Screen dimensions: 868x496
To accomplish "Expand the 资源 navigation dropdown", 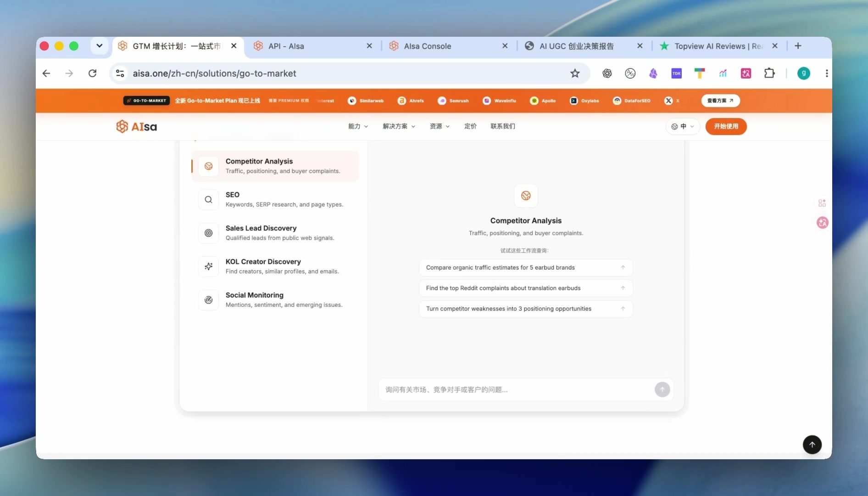I will pyautogui.click(x=440, y=126).
